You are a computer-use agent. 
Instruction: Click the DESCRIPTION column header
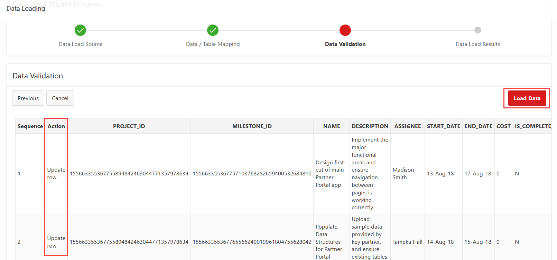coord(370,126)
